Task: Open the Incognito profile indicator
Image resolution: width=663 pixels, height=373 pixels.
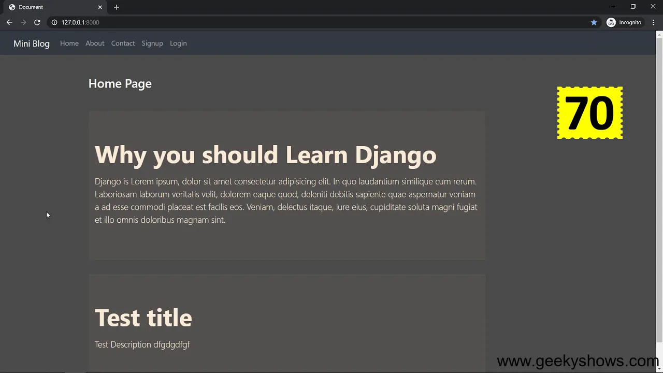Action: point(624,22)
